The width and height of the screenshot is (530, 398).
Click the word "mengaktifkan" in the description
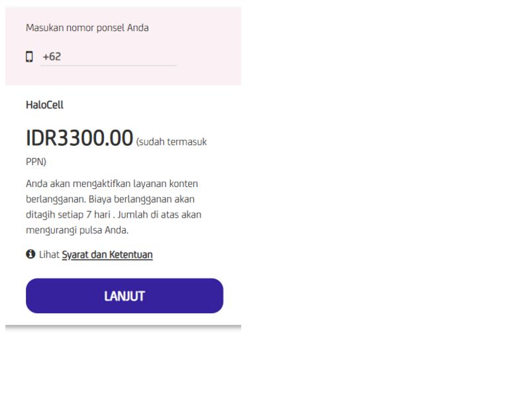pyautogui.click(x=95, y=183)
